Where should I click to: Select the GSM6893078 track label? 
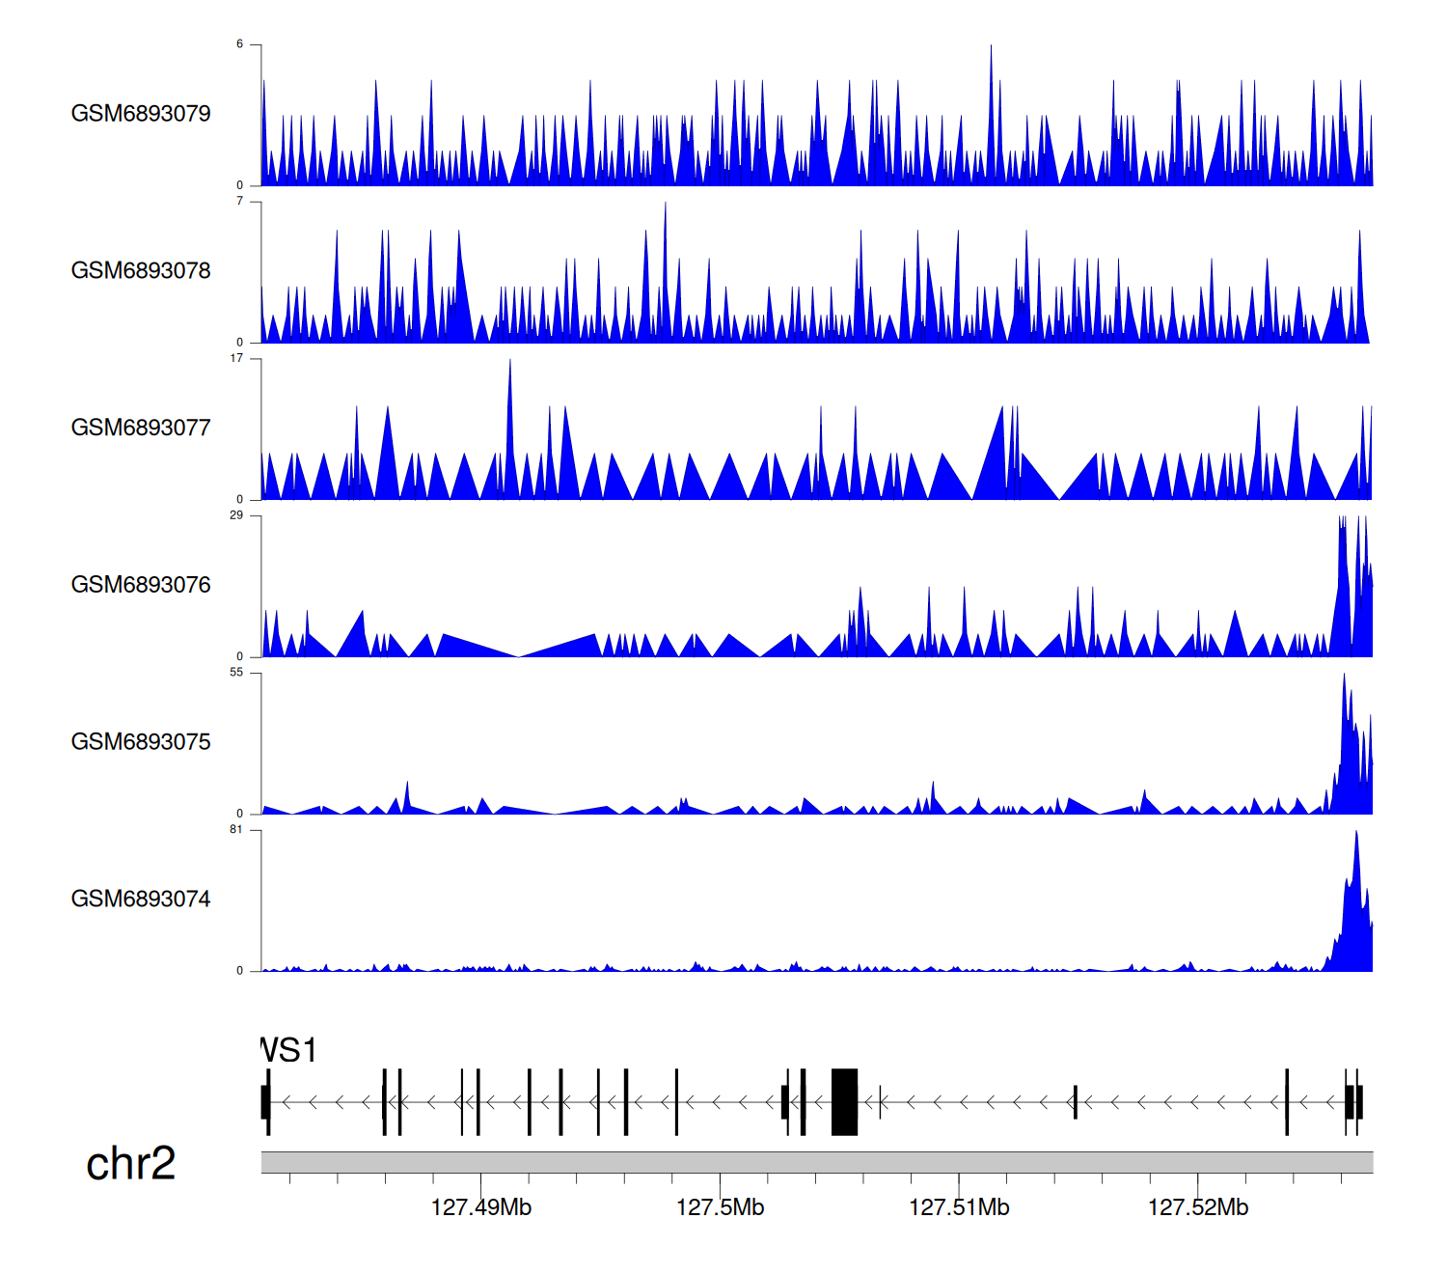141,271
